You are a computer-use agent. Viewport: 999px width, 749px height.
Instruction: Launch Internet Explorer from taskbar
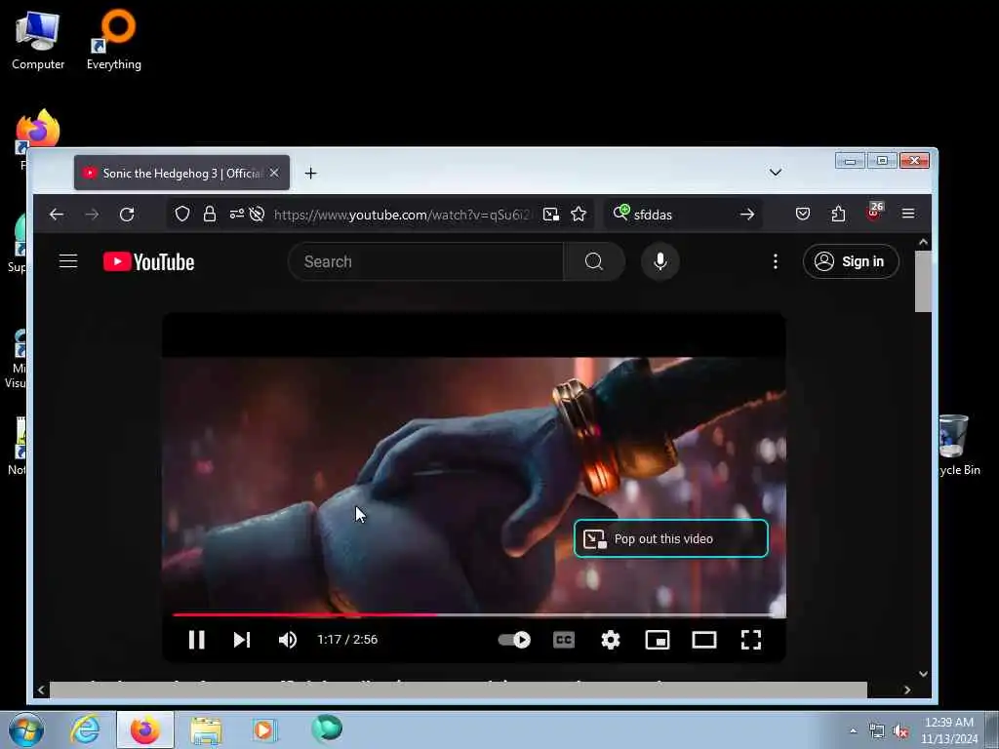86,729
